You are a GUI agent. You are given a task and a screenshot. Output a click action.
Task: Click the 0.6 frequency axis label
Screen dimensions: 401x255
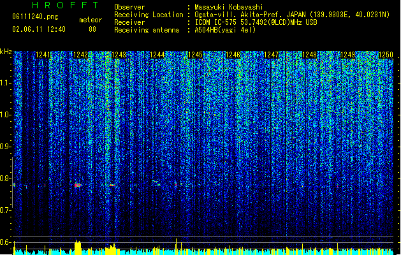(x=6, y=242)
